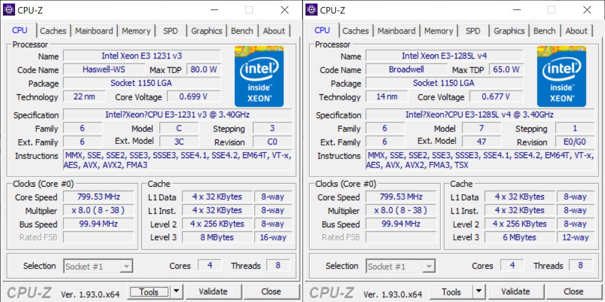Image resolution: width=605 pixels, height=302 pixels.
Task: Click Close button in right window
Action: click(573, 291)
